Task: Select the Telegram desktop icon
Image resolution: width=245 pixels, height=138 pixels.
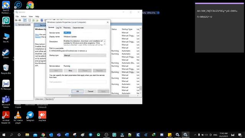Action: [x=30, y=116]
